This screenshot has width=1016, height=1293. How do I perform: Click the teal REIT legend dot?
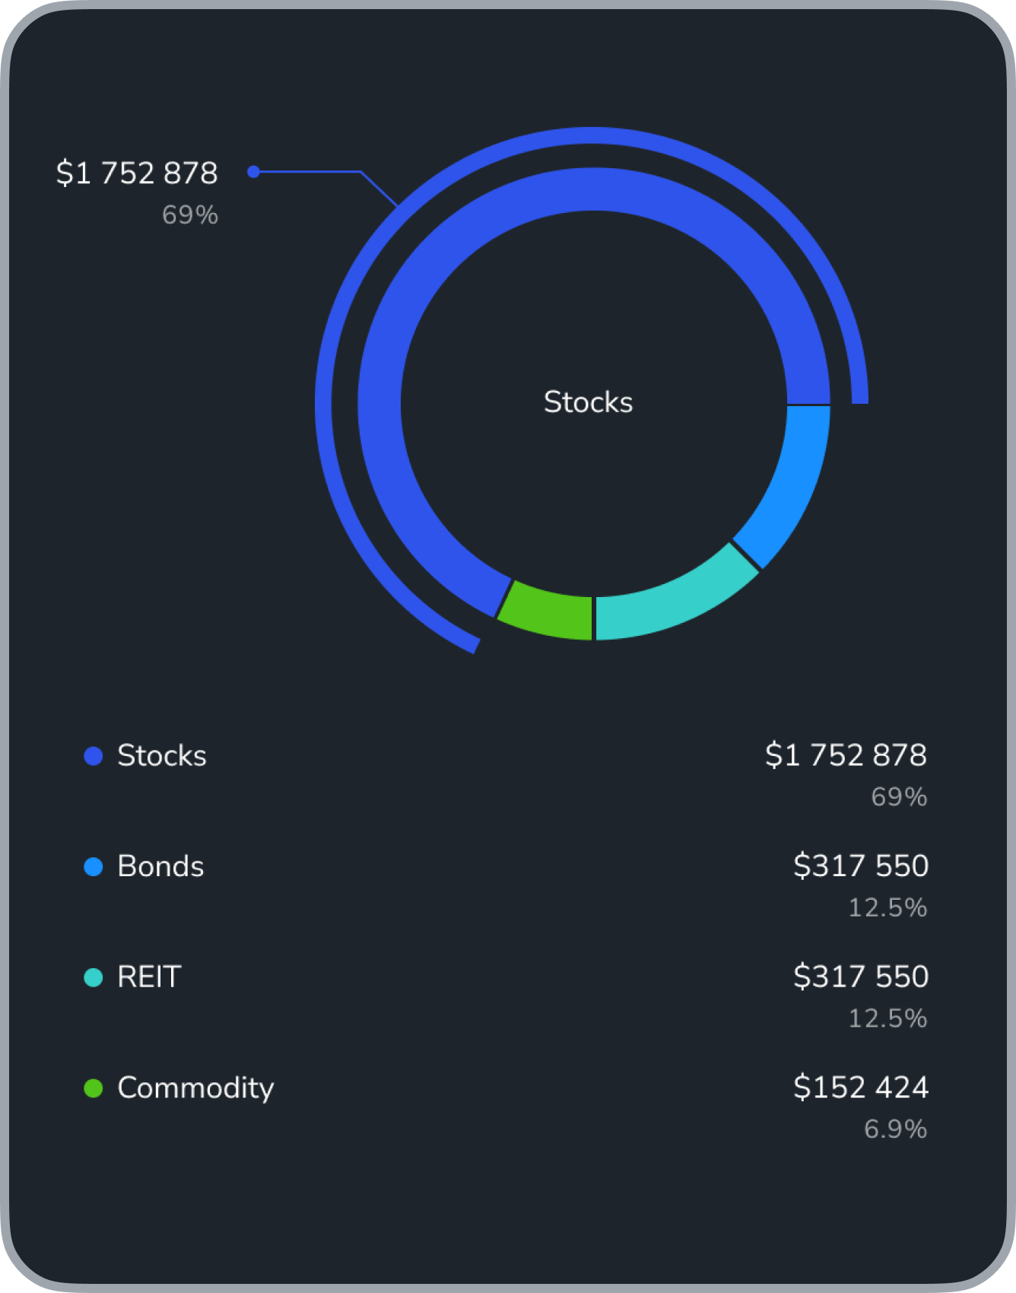pos(93,977)
